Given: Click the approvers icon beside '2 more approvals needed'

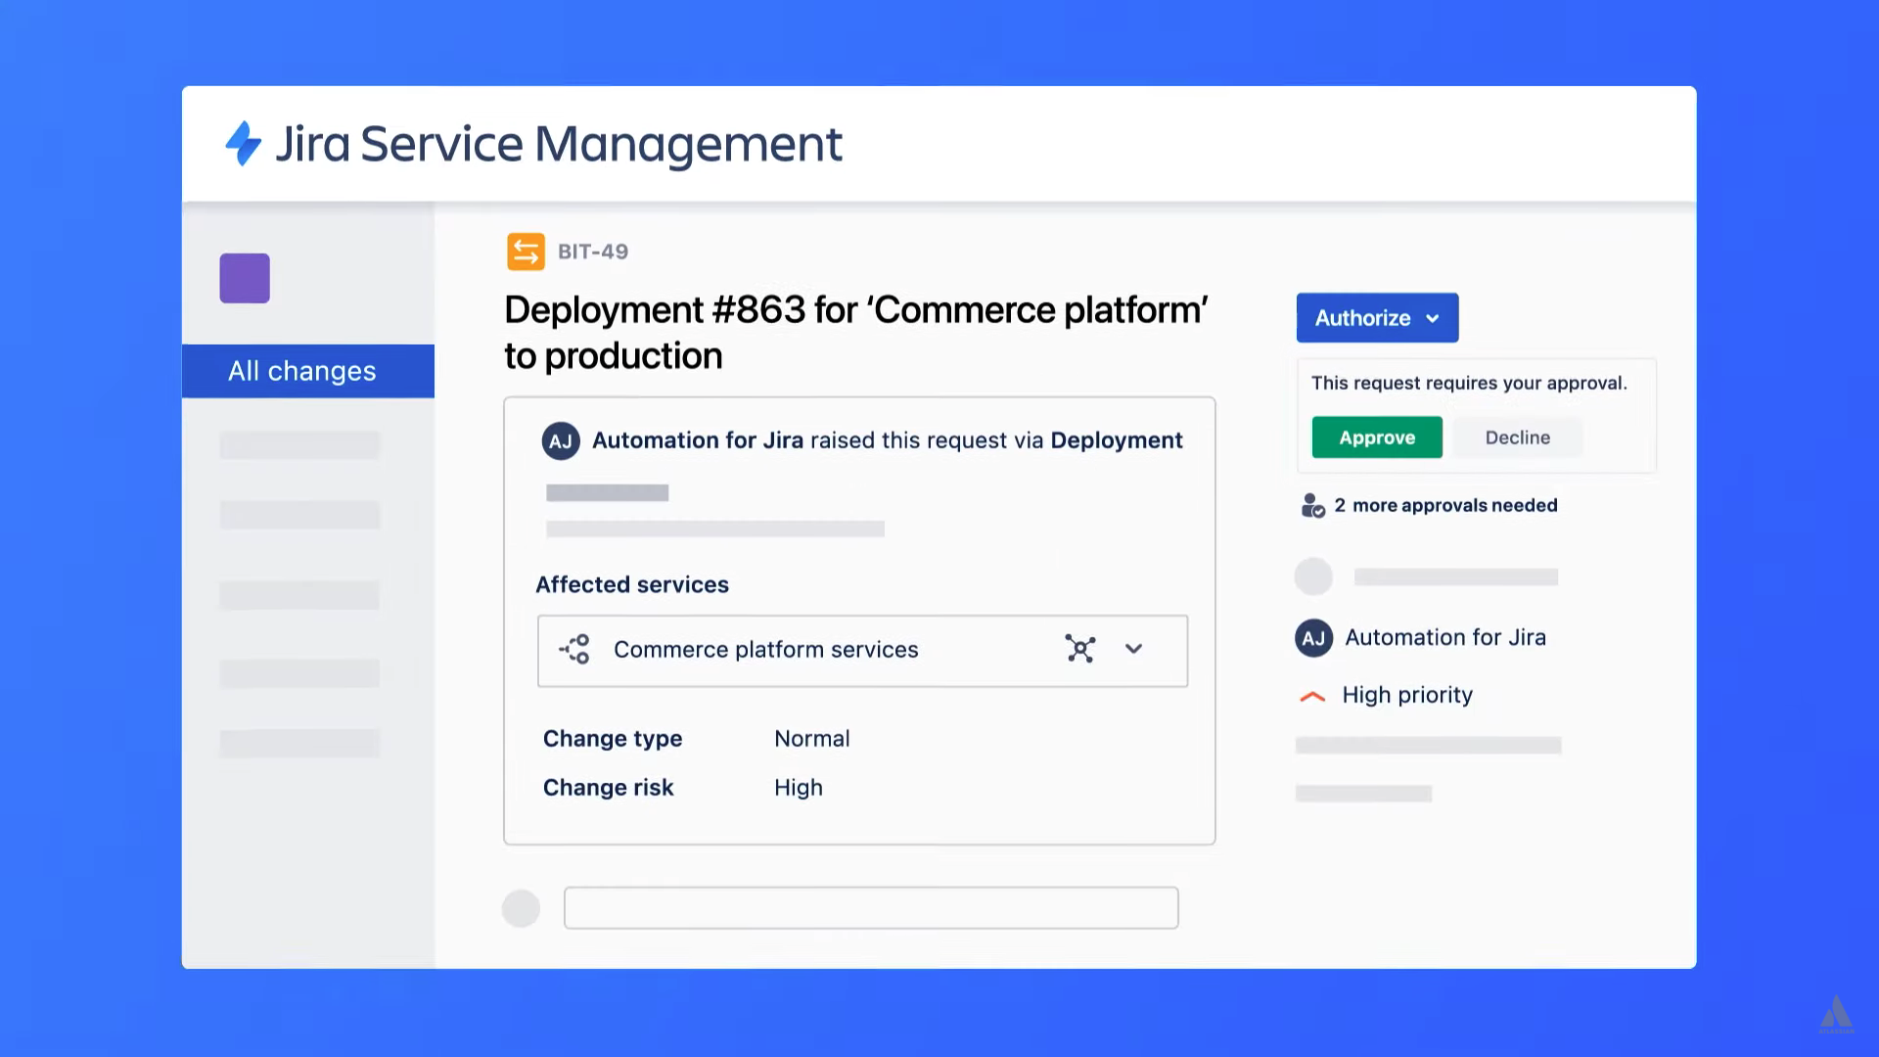Looking at the screenshot, I should [1312, 505].
